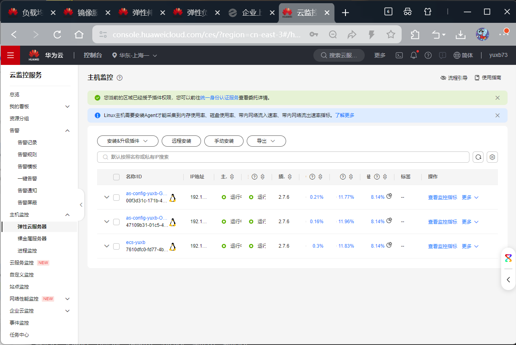Open browser extensions puzzle icon
Image resolution: width=516 pixels, height=345 pixels.
point(415,35)
